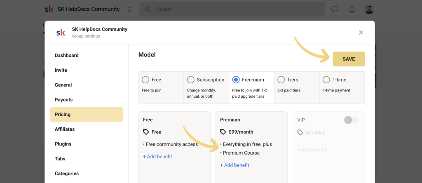Choose the Tiers pricing model
This screenshot has height=183, width=422.
[281, 80]
